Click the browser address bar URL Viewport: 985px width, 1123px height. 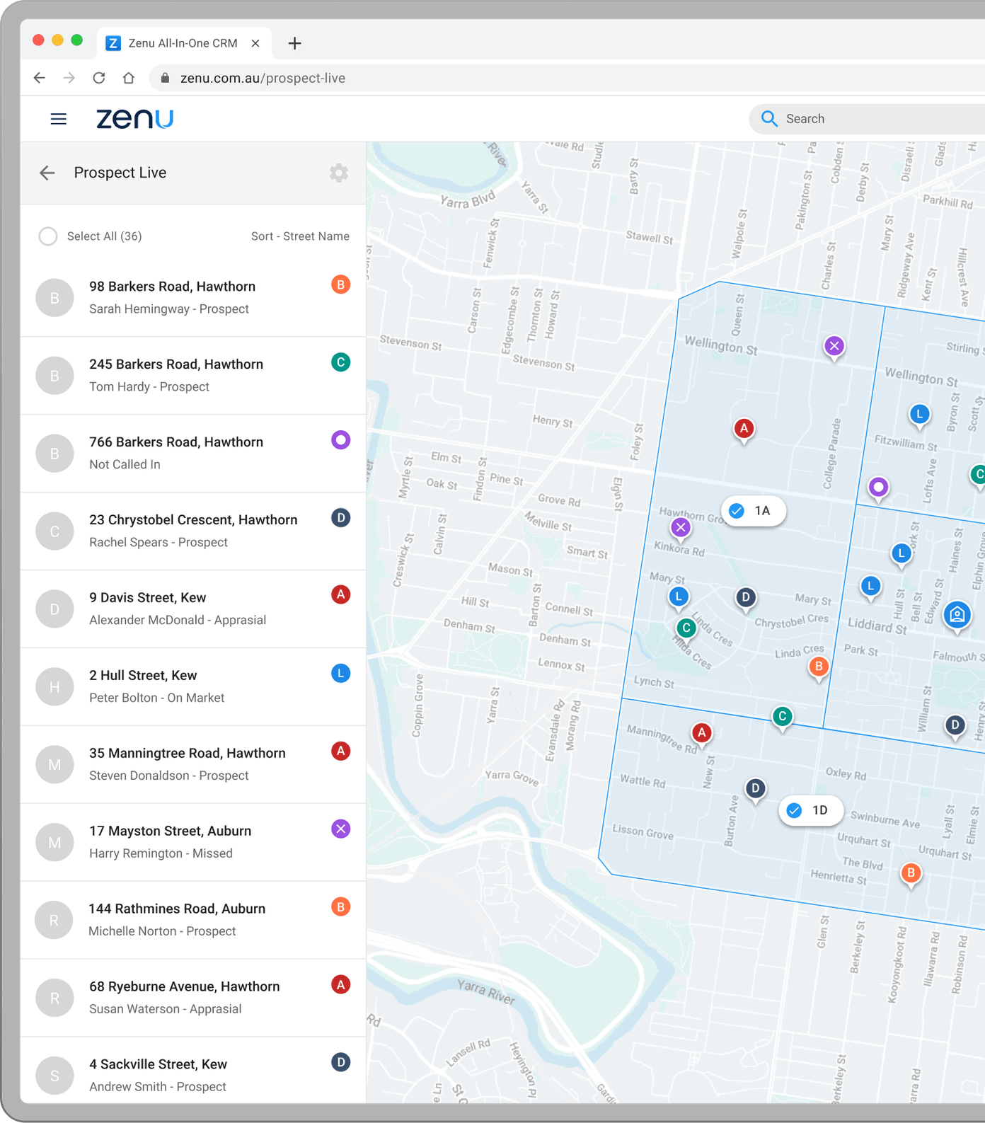(263, 78)
